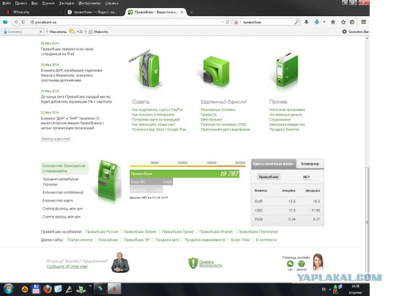Screen dimensions: 398x296
Task: Click the magnifier icon in the search box
Action: pyautogui.click(x=297, y=22)
